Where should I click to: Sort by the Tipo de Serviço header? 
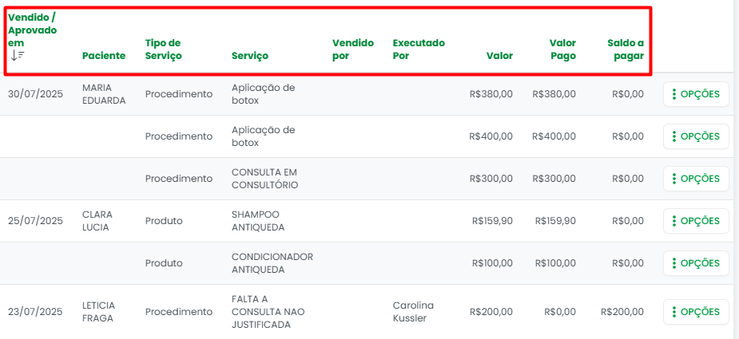[x=163, y=49]
